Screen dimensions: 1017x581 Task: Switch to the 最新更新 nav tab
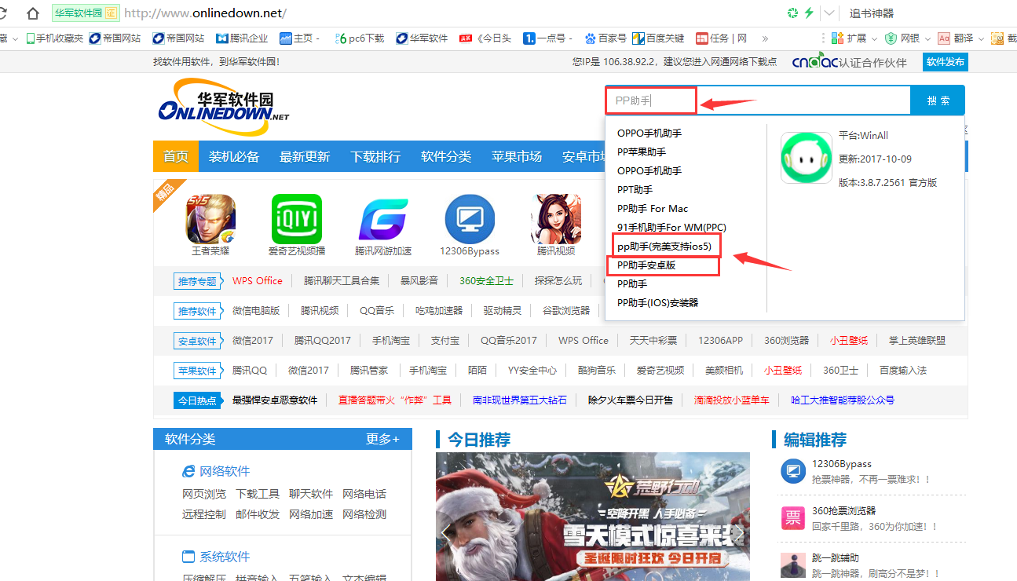305,156
